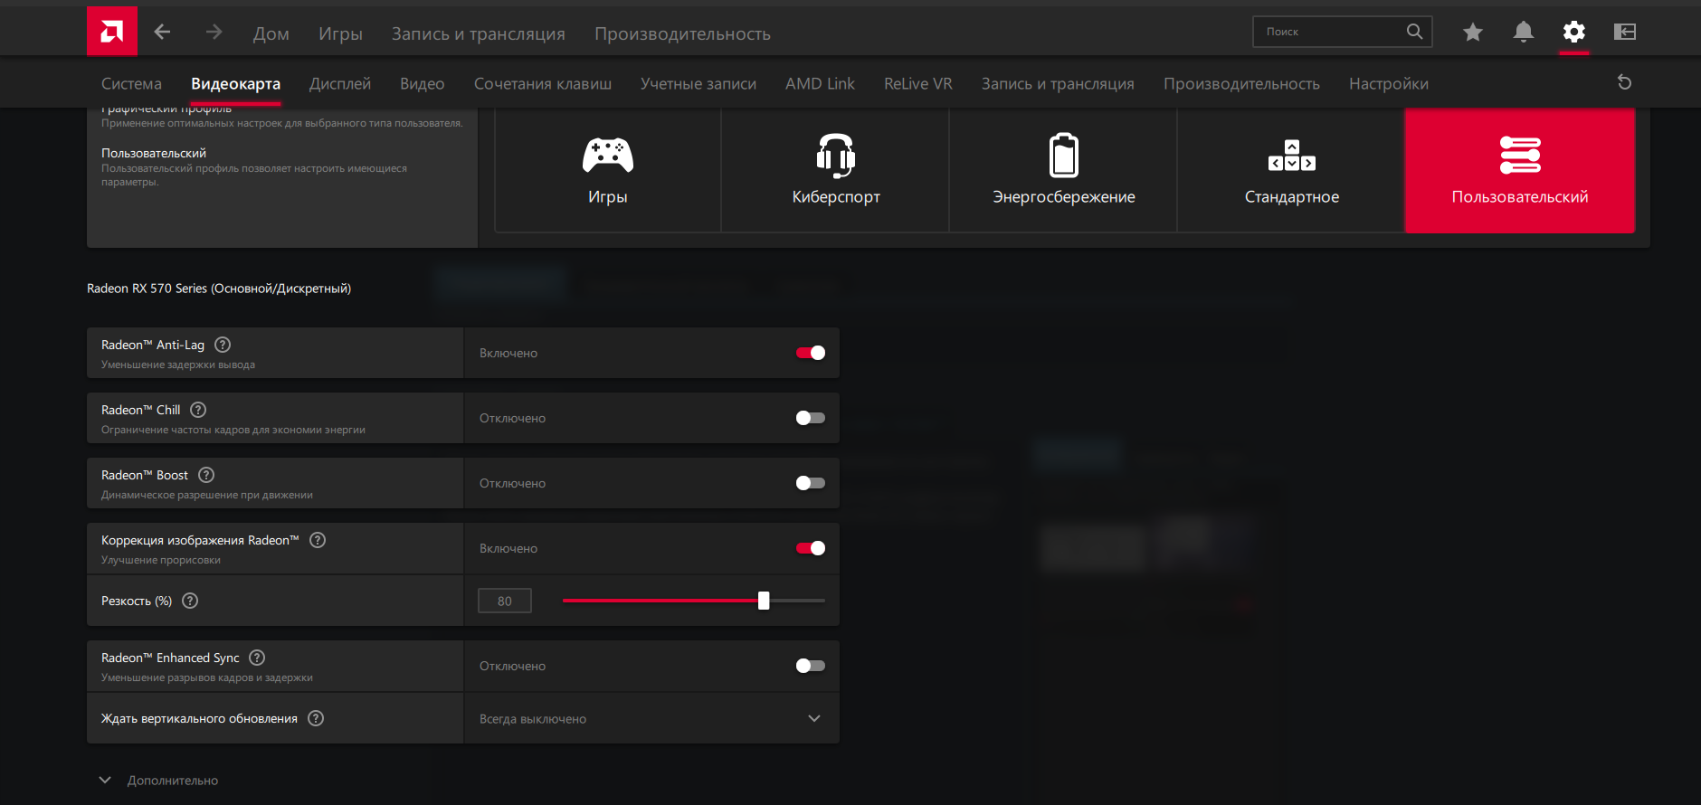Select the Киберспорт headset profile
The image size is (1701, 805).
pyautogui.click(x=836, y=170)
